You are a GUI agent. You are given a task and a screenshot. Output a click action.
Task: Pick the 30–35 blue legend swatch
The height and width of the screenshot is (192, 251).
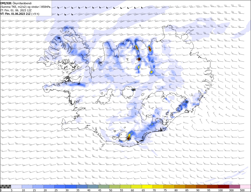(71, 186)
